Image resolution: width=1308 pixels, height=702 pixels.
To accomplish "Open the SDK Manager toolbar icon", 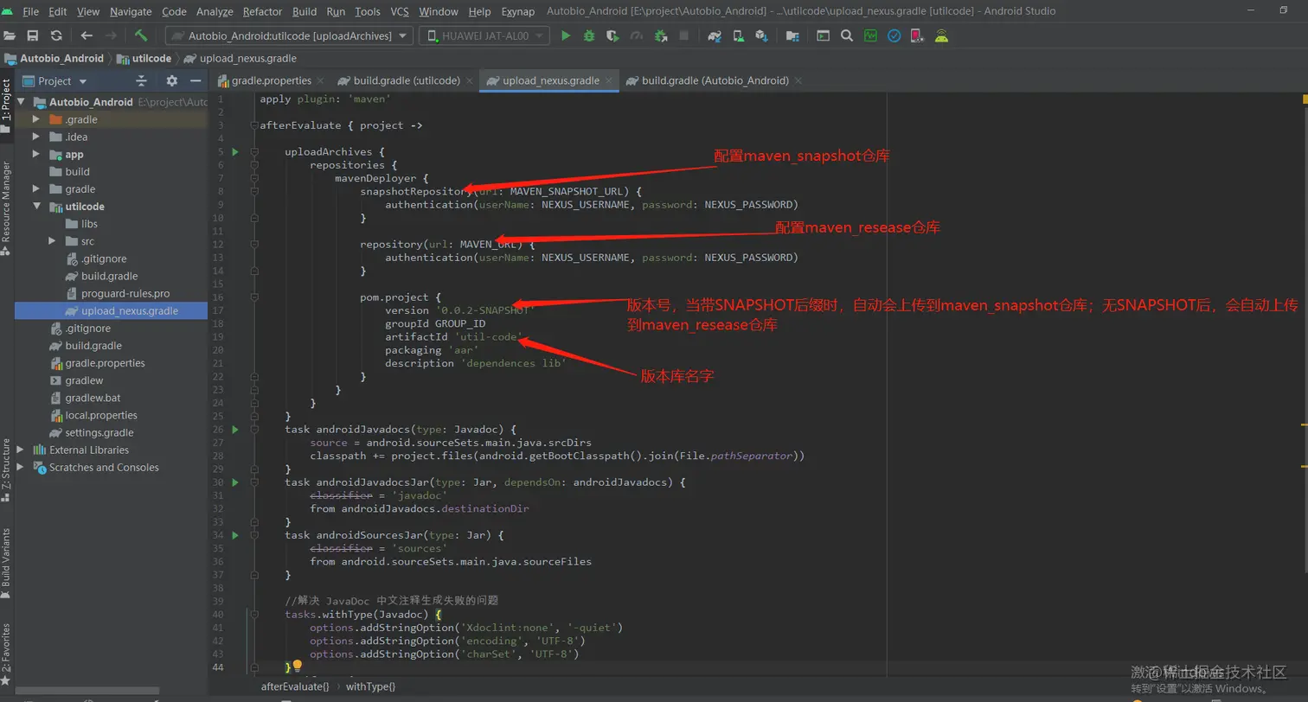I will coord(761,35).
